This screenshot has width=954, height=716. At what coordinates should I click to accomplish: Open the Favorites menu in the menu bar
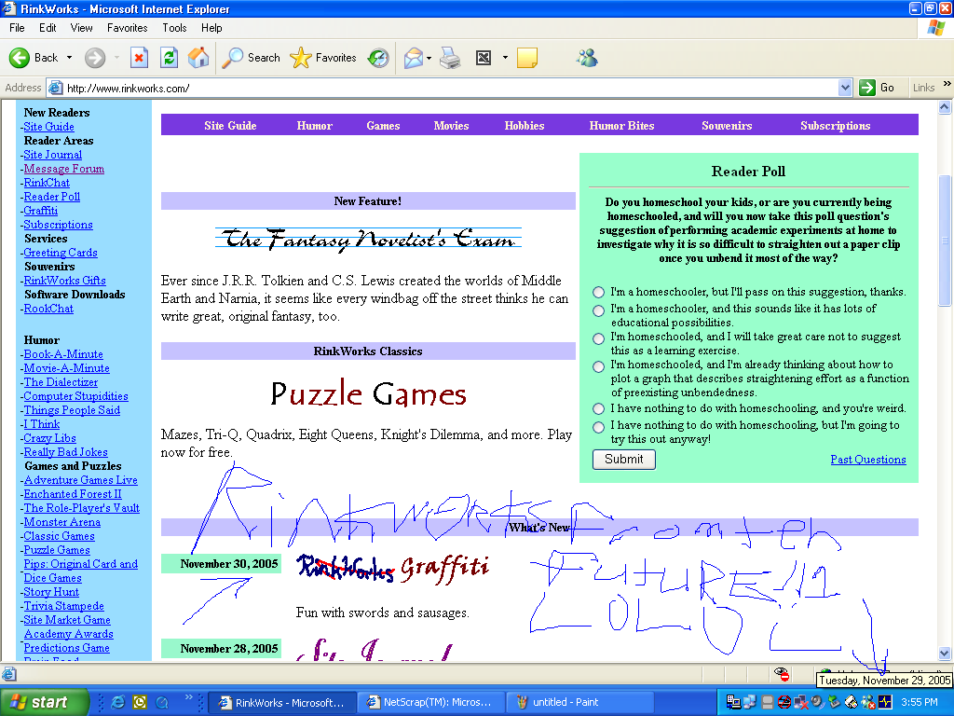[127, 28]
